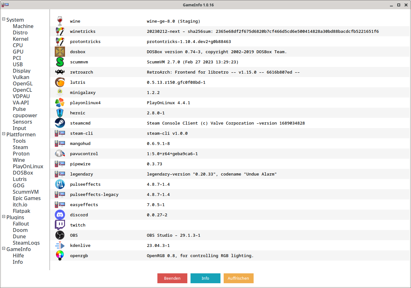
Task: Click the protontricks-1.10.4 version text
Action: 189,42
